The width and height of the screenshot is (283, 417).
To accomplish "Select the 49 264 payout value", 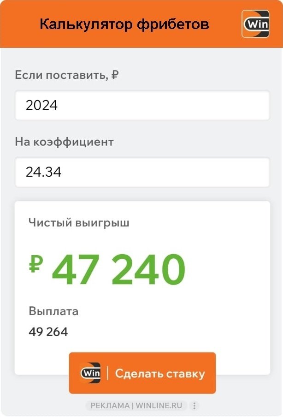I will click(x=48, y=332).
